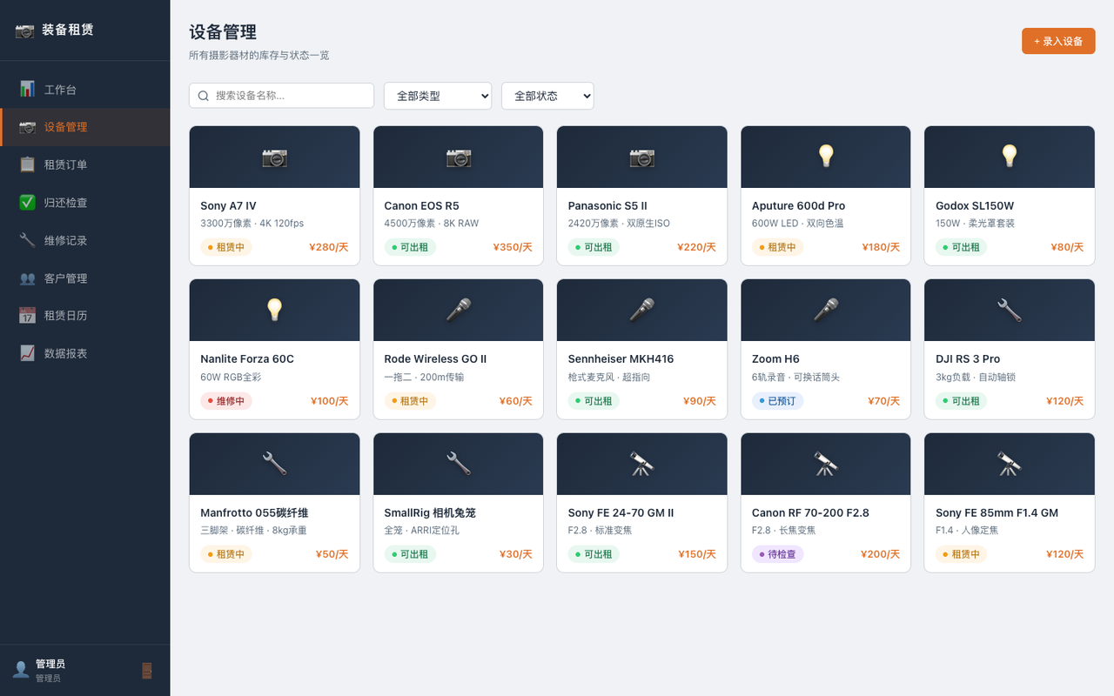The width and height of the screenshot is (1114, 696).
Task: Click the logout door icon at sidebar bottom
Action: tap(147, 671)
